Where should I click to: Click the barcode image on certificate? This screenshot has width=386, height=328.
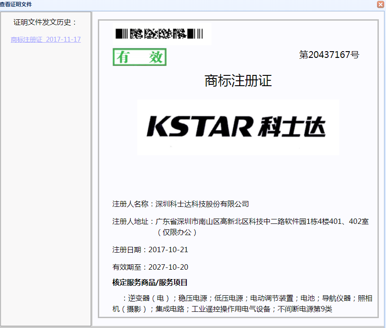tap(159, 34)
